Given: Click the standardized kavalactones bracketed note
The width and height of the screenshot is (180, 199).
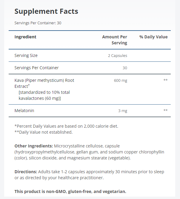Looking at the screenshot, I should pyautogui.click(x=44, y=95).
